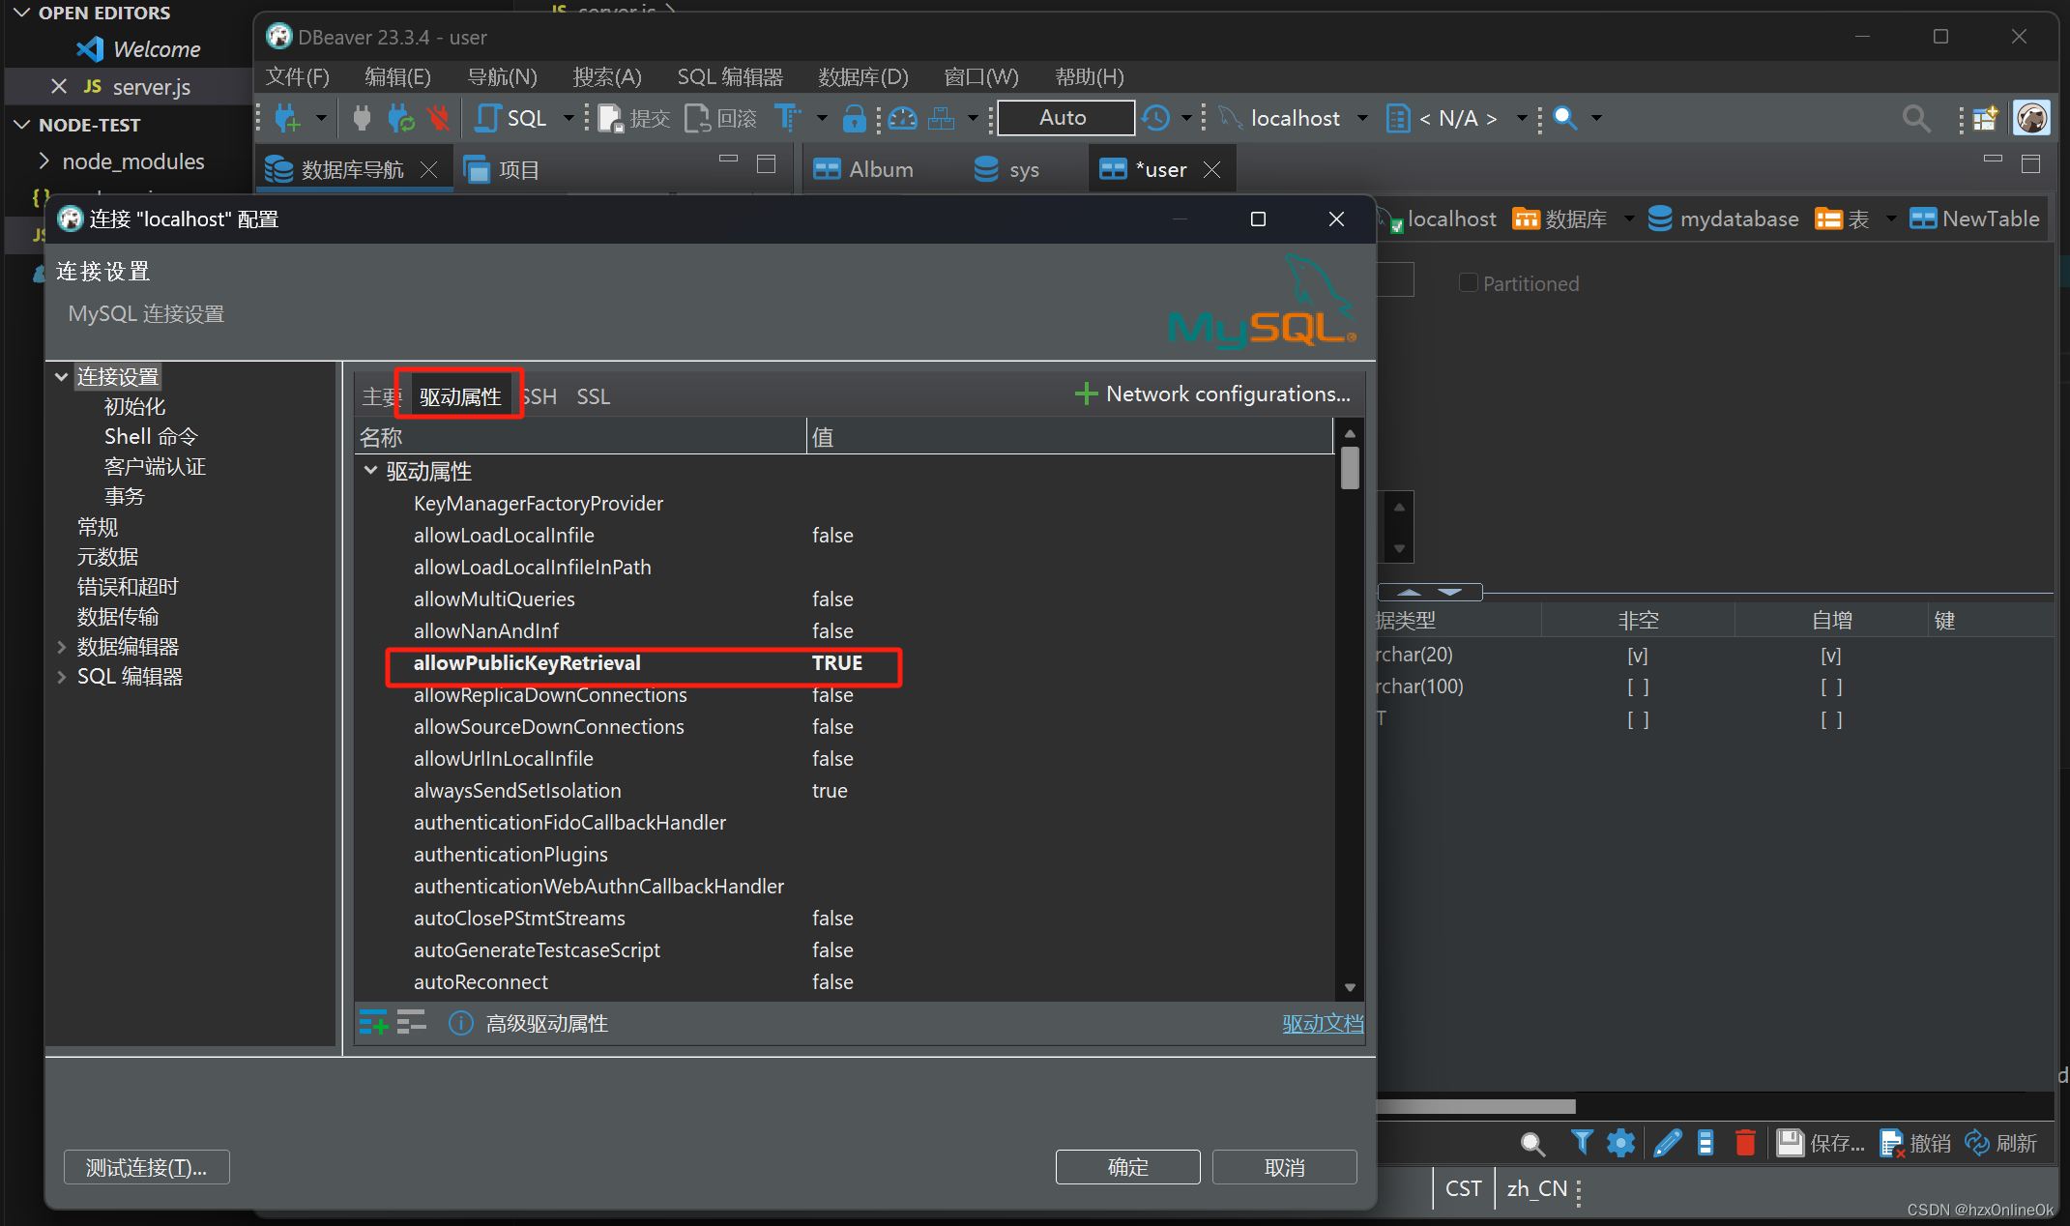The image size is (2070, 1226).
Task: Expand the node_modules folder in VS Code
Action: point(44,161)
